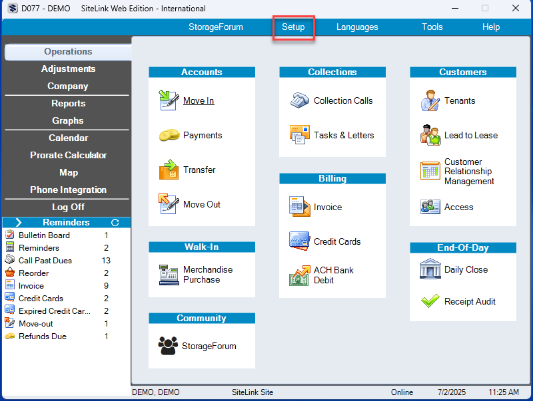Click the Merchandise Purchase cash register icon
This screenshot has width=533, height=401.
[169, 275]
